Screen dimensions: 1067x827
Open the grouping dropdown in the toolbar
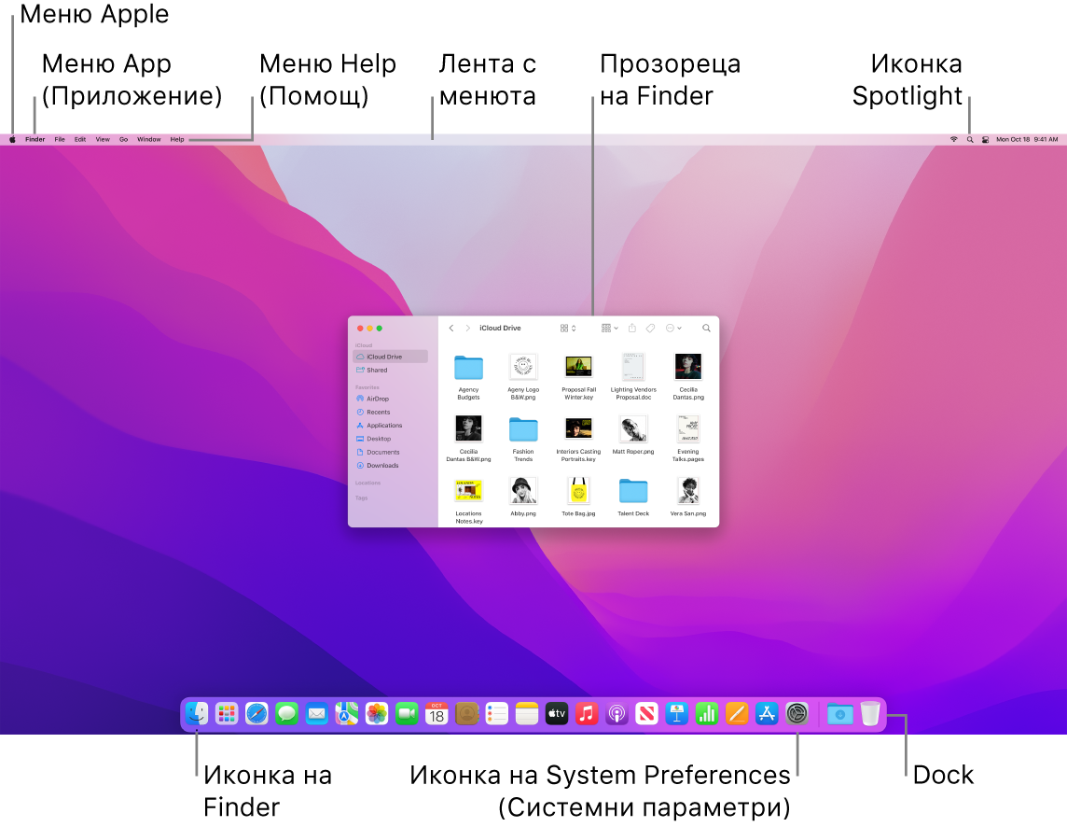pos(609,328)
